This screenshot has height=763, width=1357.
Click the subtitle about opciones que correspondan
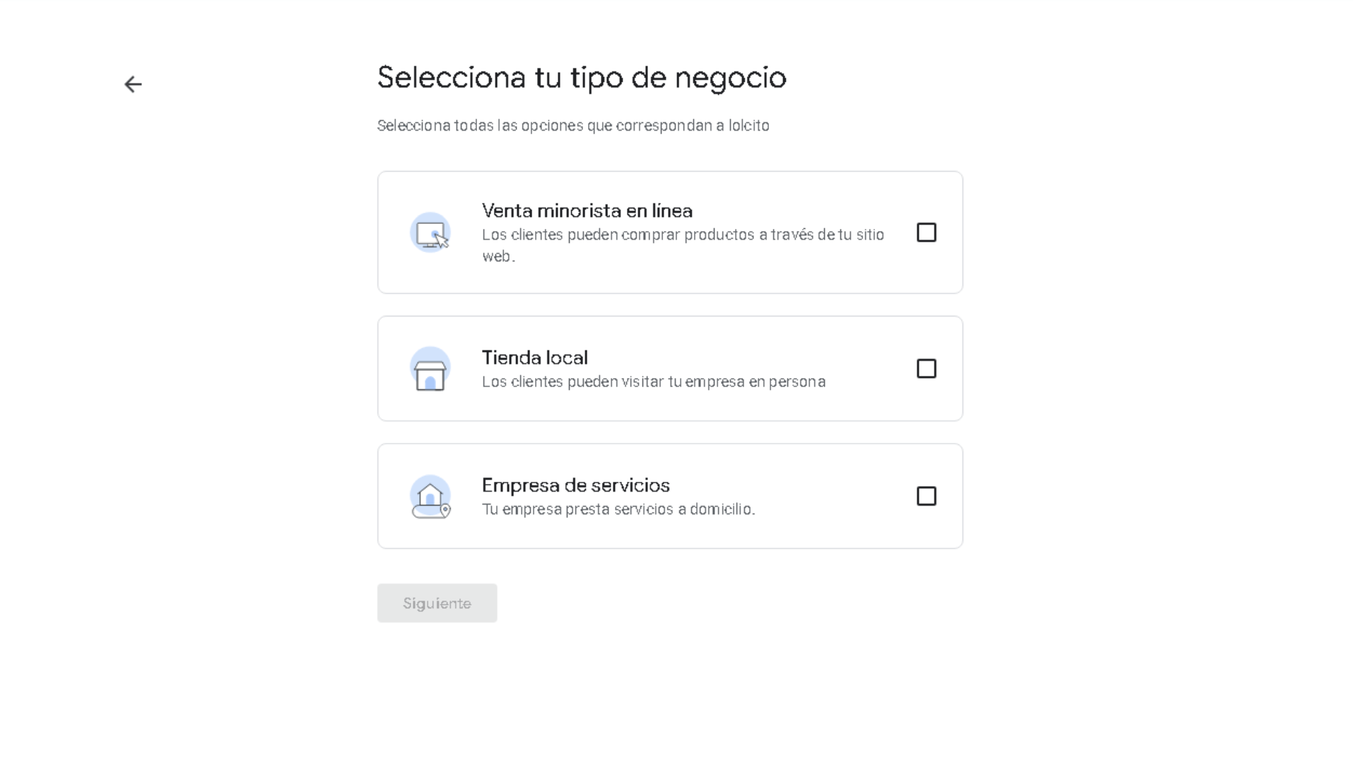[573, 126]
